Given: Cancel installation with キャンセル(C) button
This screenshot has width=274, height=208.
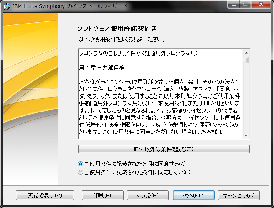Looking at the screenshot, I should 239,195.
